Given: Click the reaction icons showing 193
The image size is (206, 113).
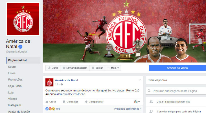Looking at the screenshot, I should [53, 109].
